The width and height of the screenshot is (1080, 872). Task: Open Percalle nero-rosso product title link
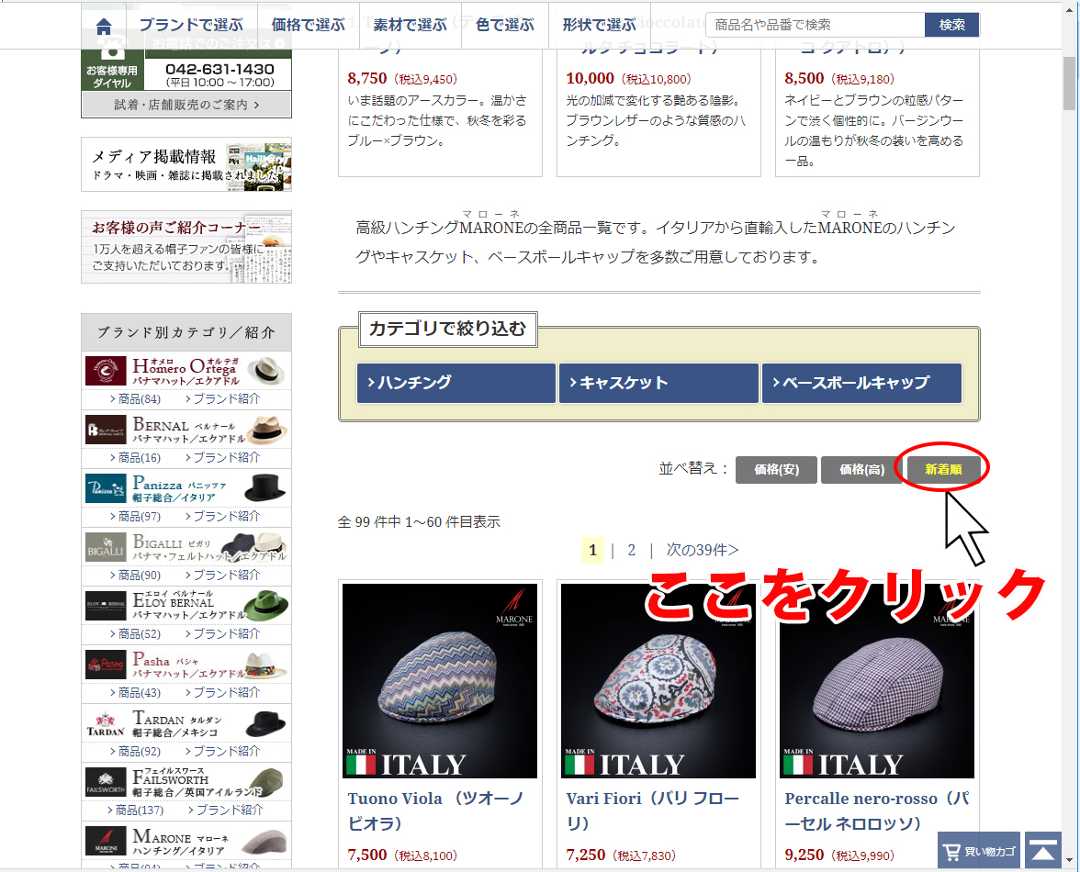[876, 811]
